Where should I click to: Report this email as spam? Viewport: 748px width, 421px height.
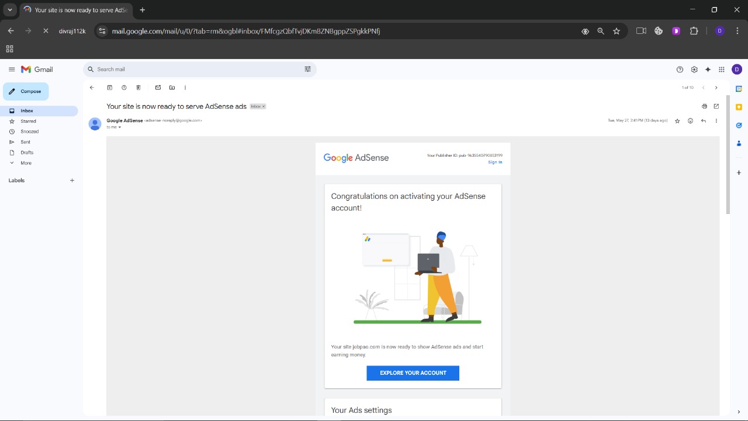tap(124, 88)
